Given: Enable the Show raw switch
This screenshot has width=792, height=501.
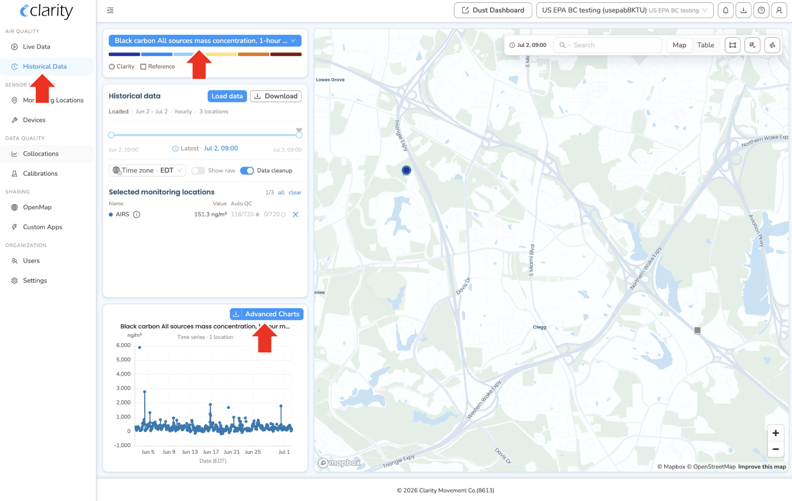Looking at the screenshot, I should coord(198,170).
